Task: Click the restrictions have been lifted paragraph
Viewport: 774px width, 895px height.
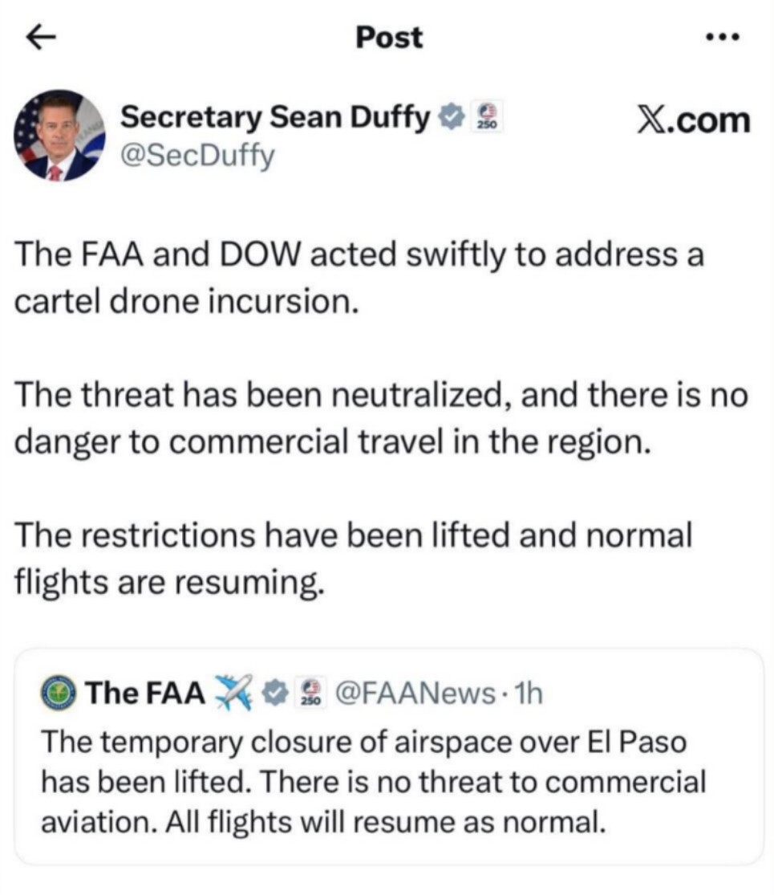Action: (353, 557)
